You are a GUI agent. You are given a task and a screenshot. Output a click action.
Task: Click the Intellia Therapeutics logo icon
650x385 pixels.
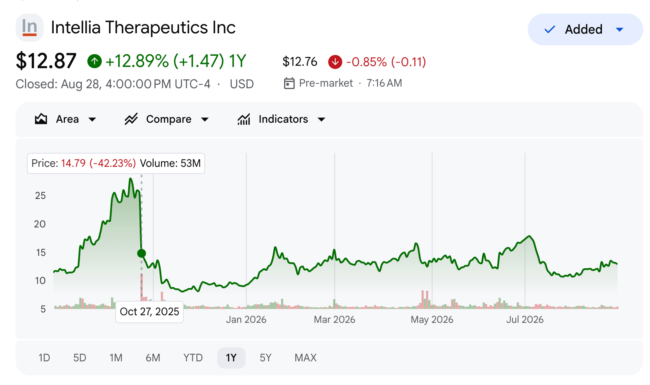30,28
